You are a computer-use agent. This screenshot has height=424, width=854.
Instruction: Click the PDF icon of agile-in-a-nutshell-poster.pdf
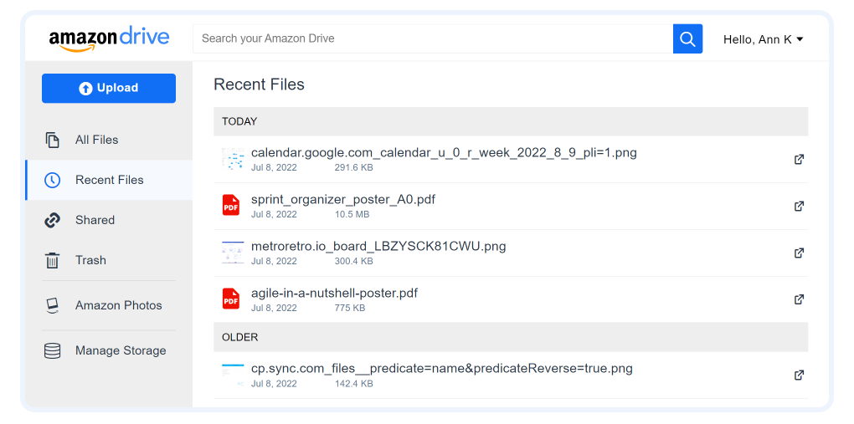click(x=231, y=299)
